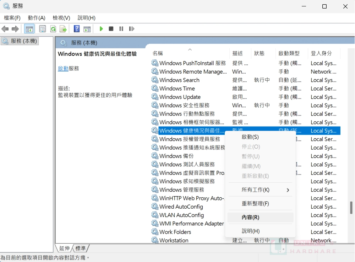Viewport: 355px width, 262px height.
Task: Select the Windows 管理服務 row
Action: pyautogui.click(x=188, y=190)
